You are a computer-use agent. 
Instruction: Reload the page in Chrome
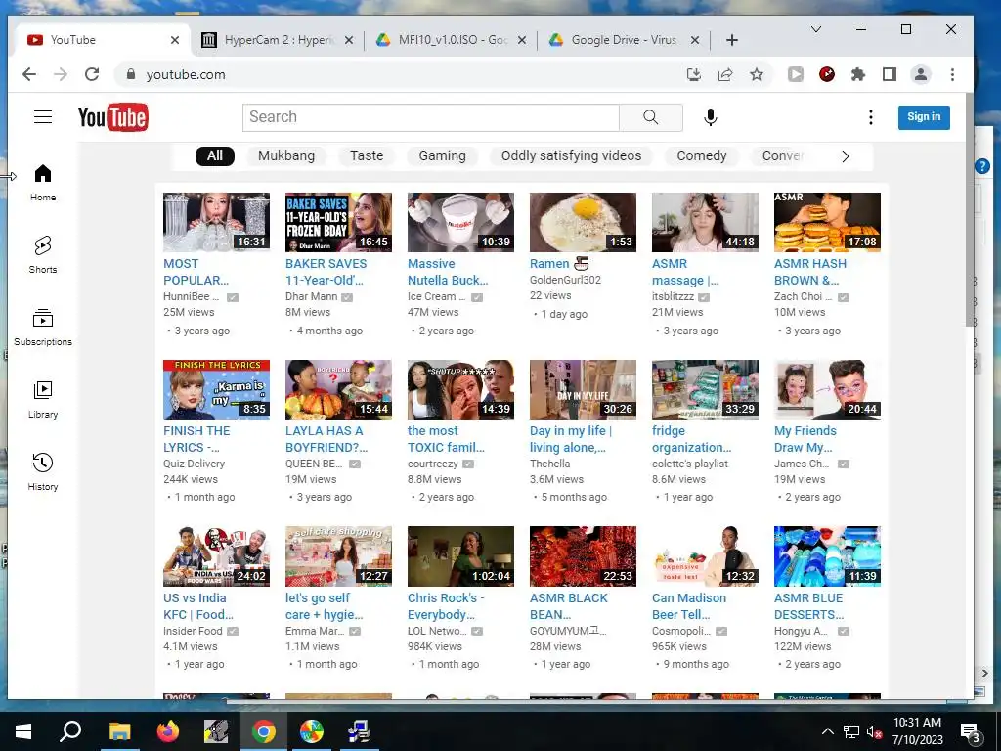coord(92,74)
